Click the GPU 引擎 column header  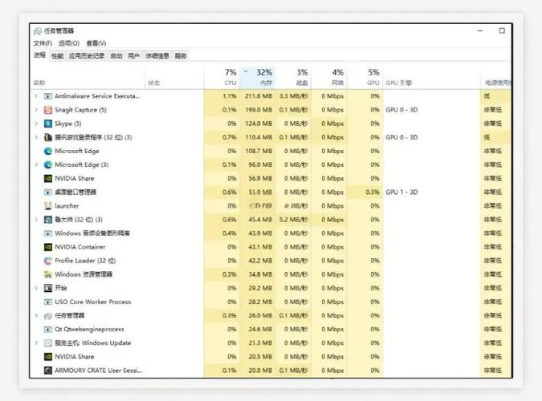[x=431, y=77]
